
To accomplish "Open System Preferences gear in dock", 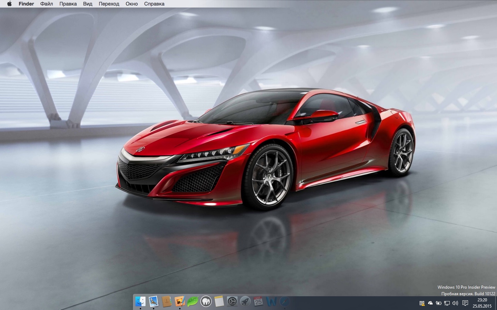I will 232,302.
